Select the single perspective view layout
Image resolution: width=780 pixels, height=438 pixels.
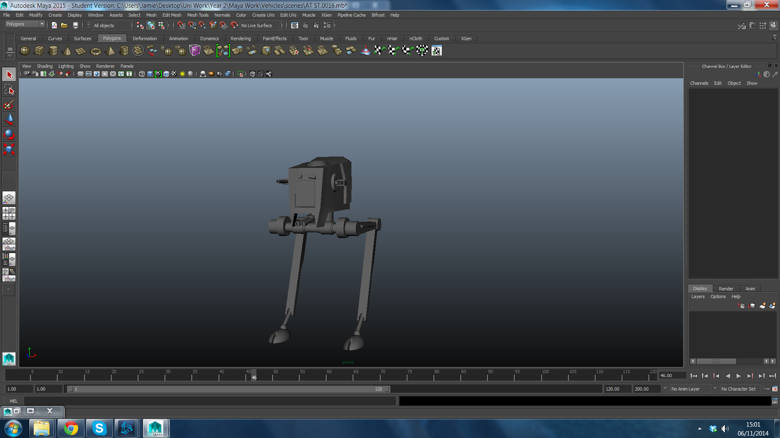(9, 198)
